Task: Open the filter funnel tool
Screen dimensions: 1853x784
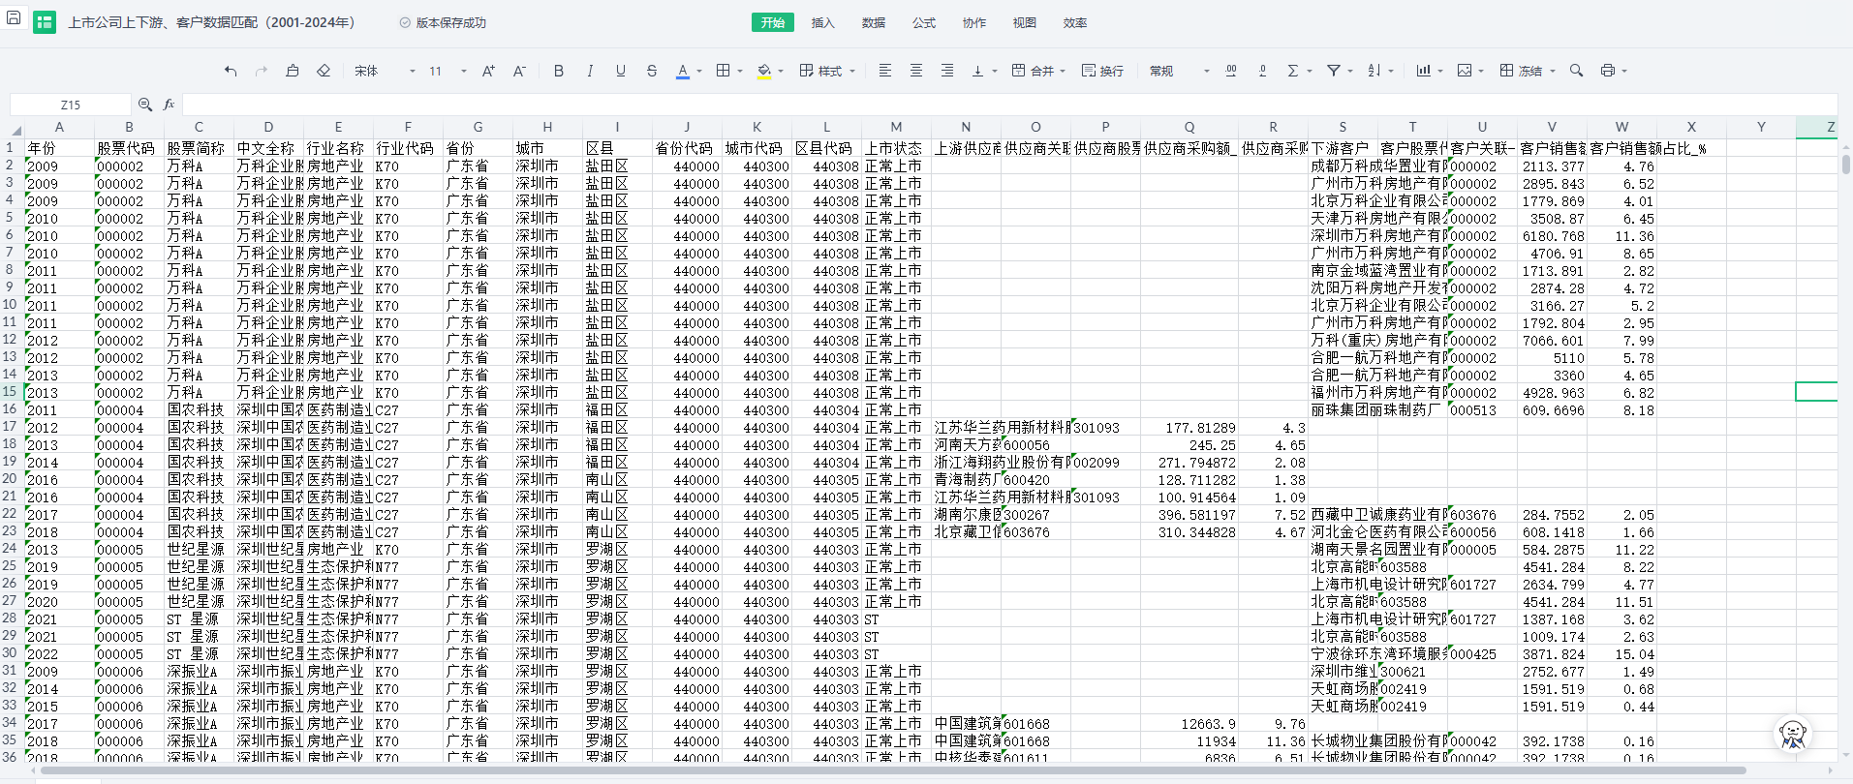Action: tap(1334, 71)
